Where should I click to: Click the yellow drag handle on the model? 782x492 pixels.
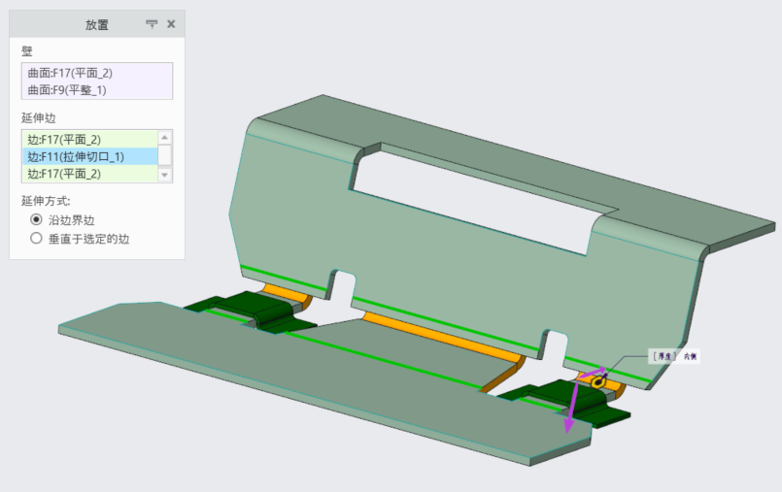tap(598, 382)
